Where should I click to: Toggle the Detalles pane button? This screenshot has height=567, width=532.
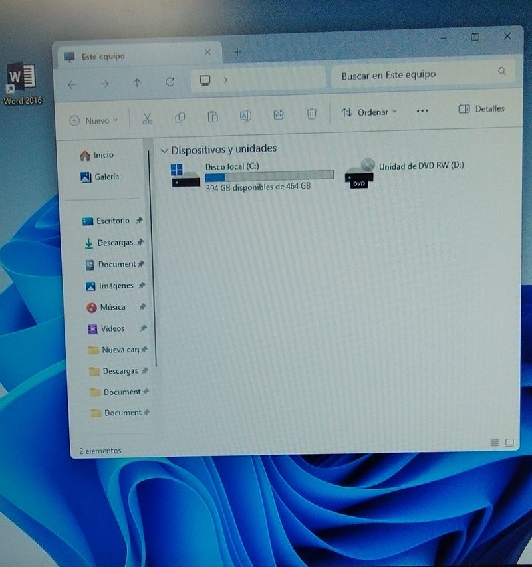[481, 109]
